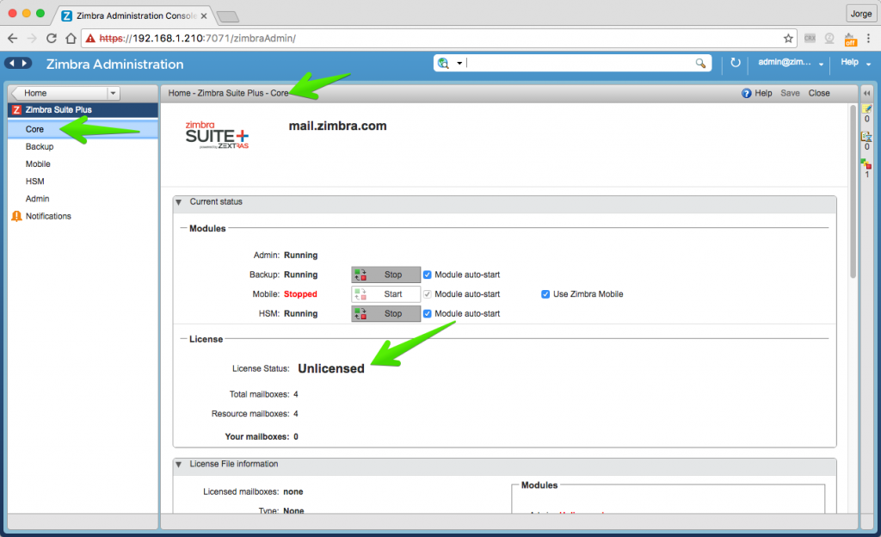Toggle Mobile Module auto-start checkbox

[427, 294]
